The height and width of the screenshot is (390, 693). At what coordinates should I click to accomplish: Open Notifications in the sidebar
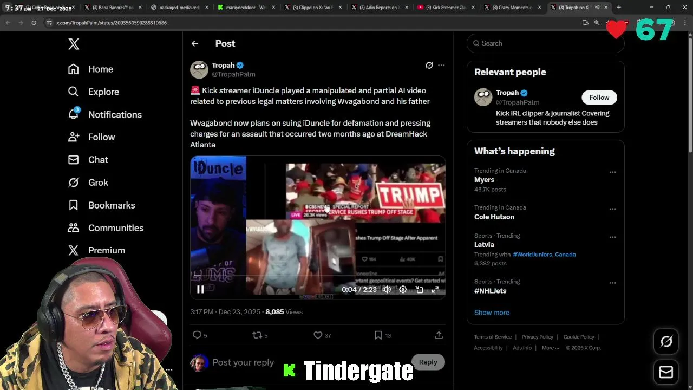pos(104,115)
